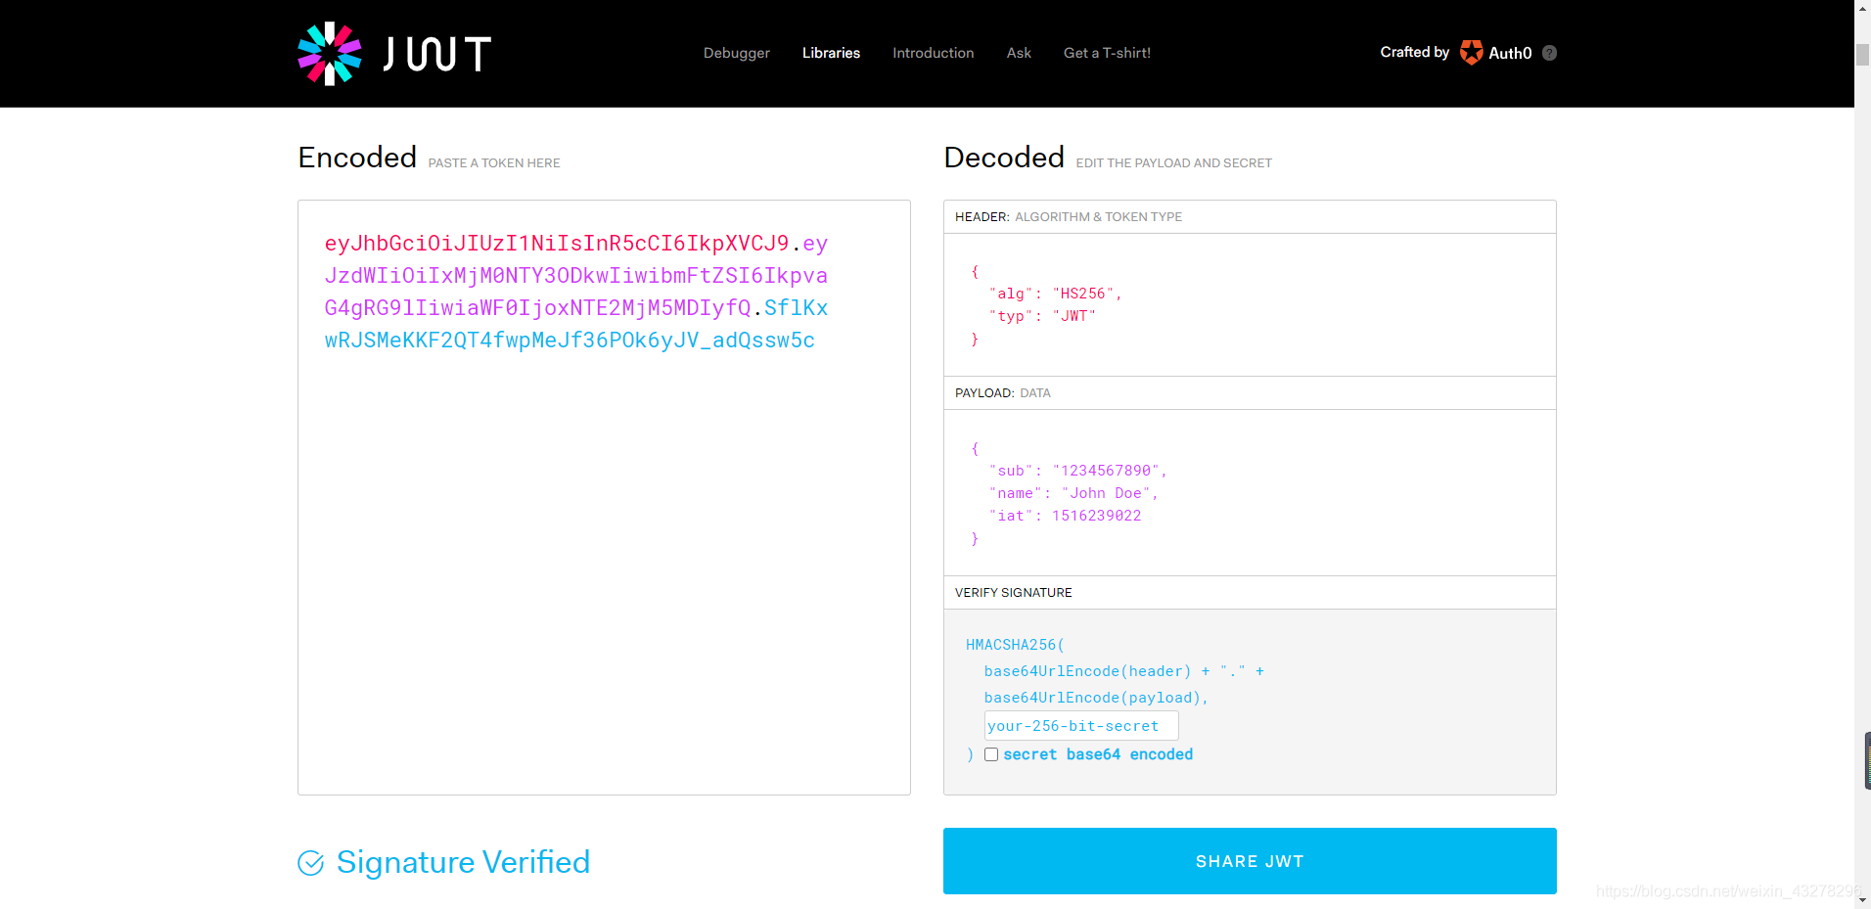
Task: Click the Signature Verified text
Action: [463, 862]
